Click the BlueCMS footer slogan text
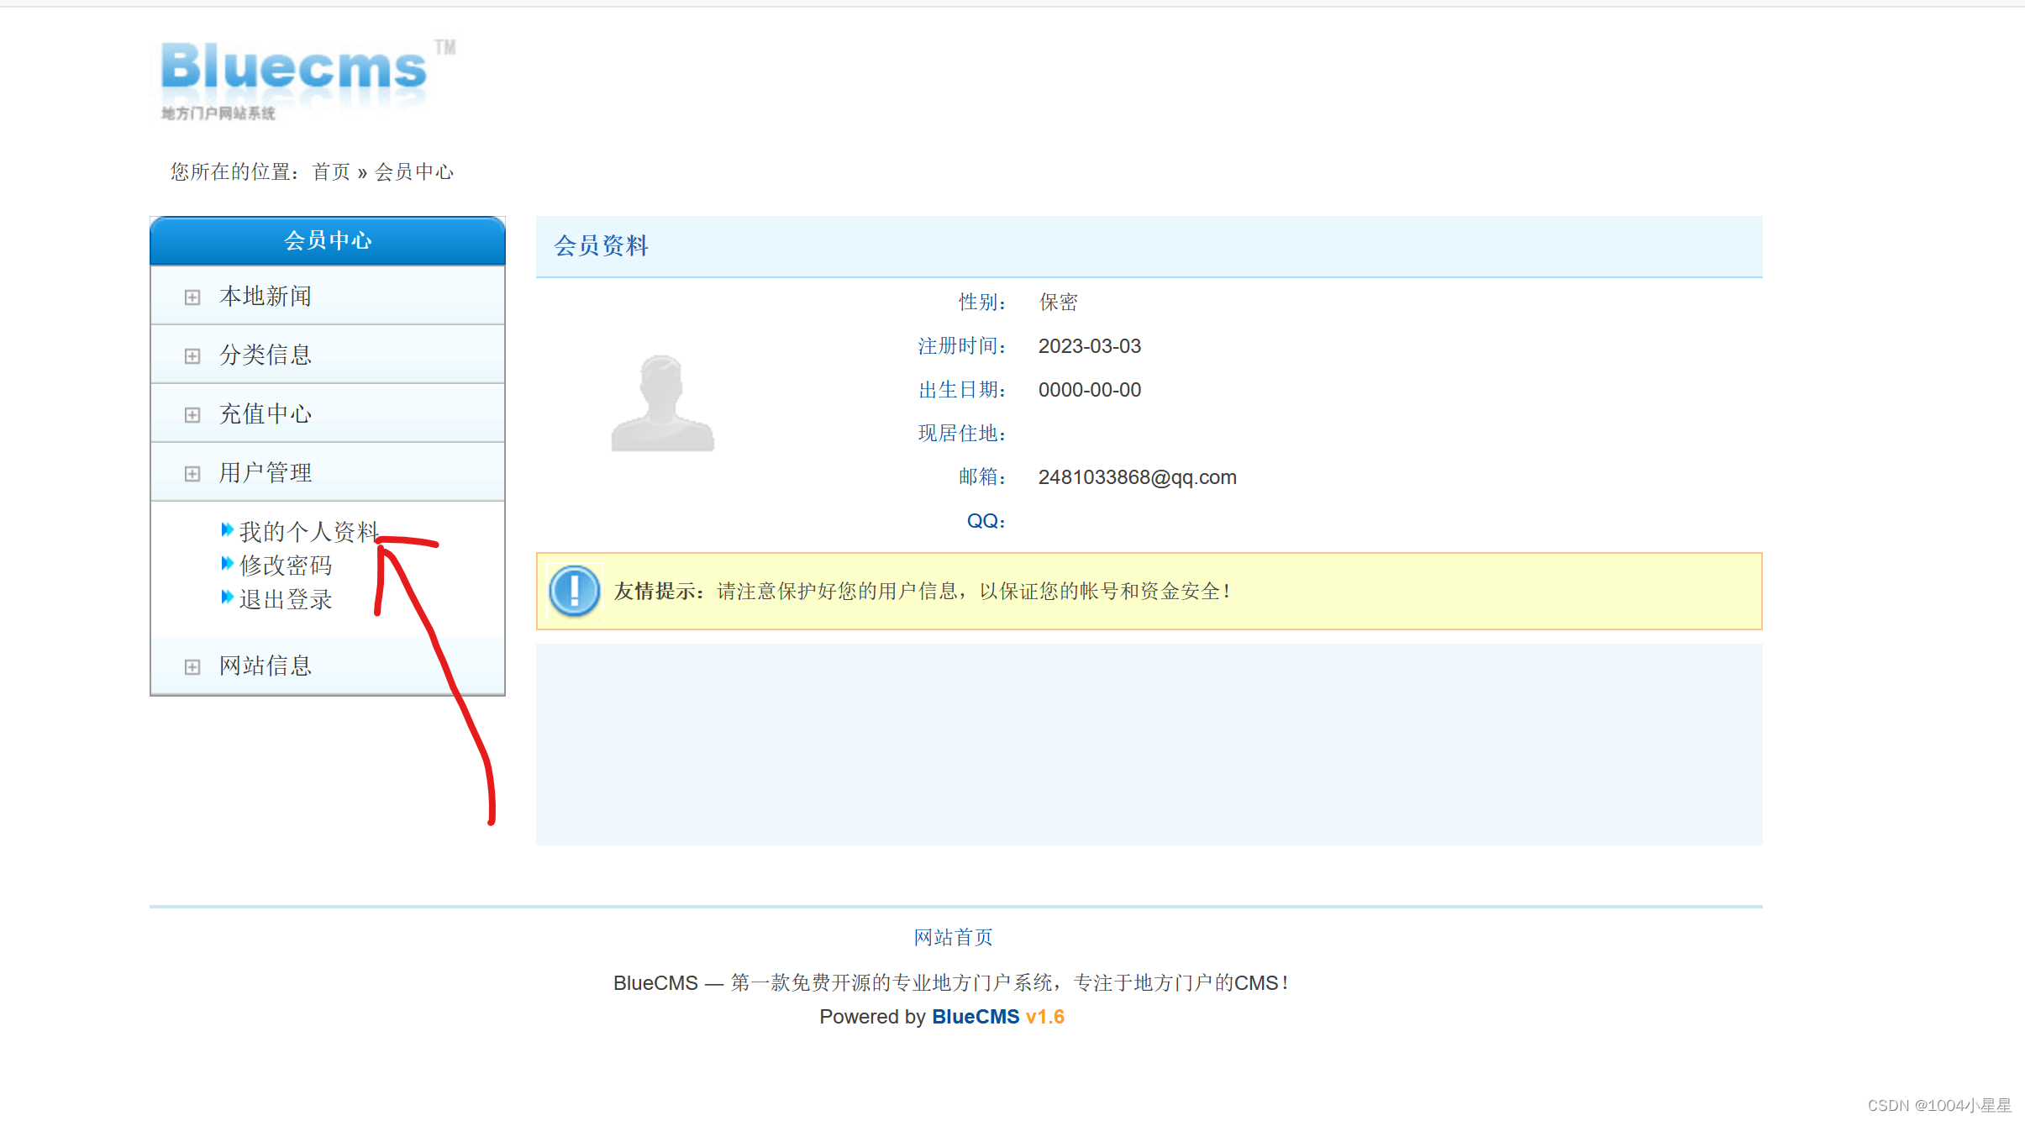 (951, 982)
